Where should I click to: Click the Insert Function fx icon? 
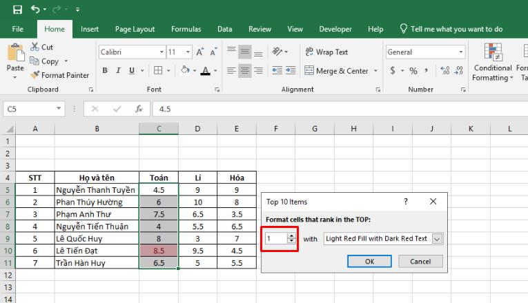[139, 109]
